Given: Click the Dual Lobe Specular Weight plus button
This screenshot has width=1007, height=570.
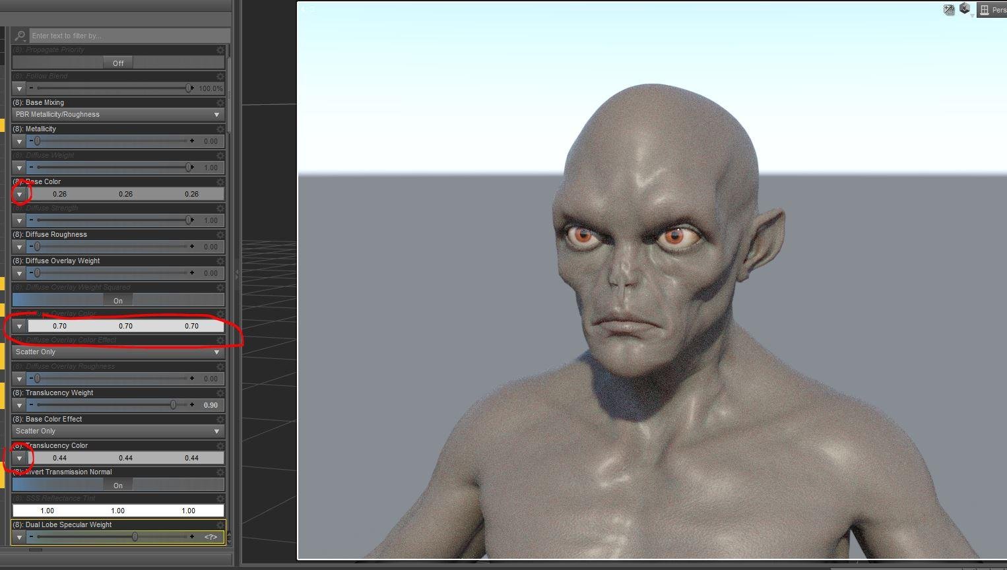Looking at the screenshot, I should click(x=192, y=536).
